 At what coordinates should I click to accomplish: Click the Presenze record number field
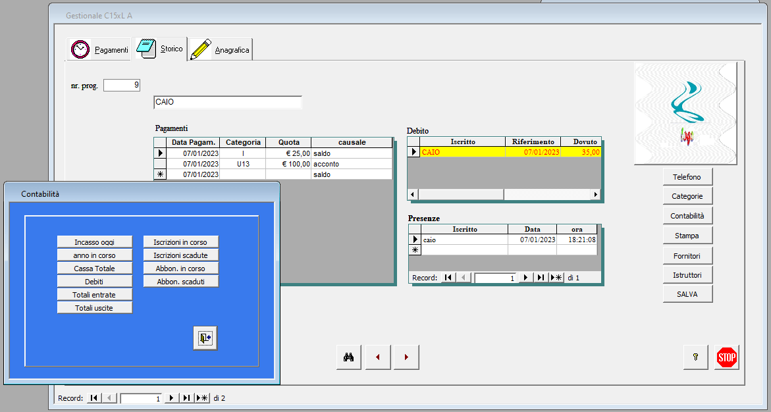click(x=495, y=278)
